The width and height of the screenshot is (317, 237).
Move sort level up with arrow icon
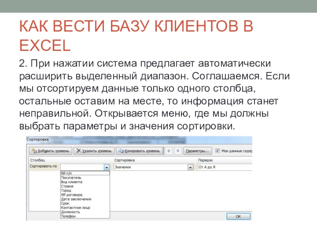169,151
